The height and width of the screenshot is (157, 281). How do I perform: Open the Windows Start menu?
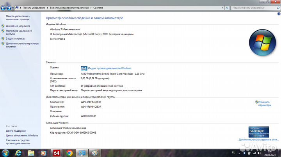tap(5, 153)
